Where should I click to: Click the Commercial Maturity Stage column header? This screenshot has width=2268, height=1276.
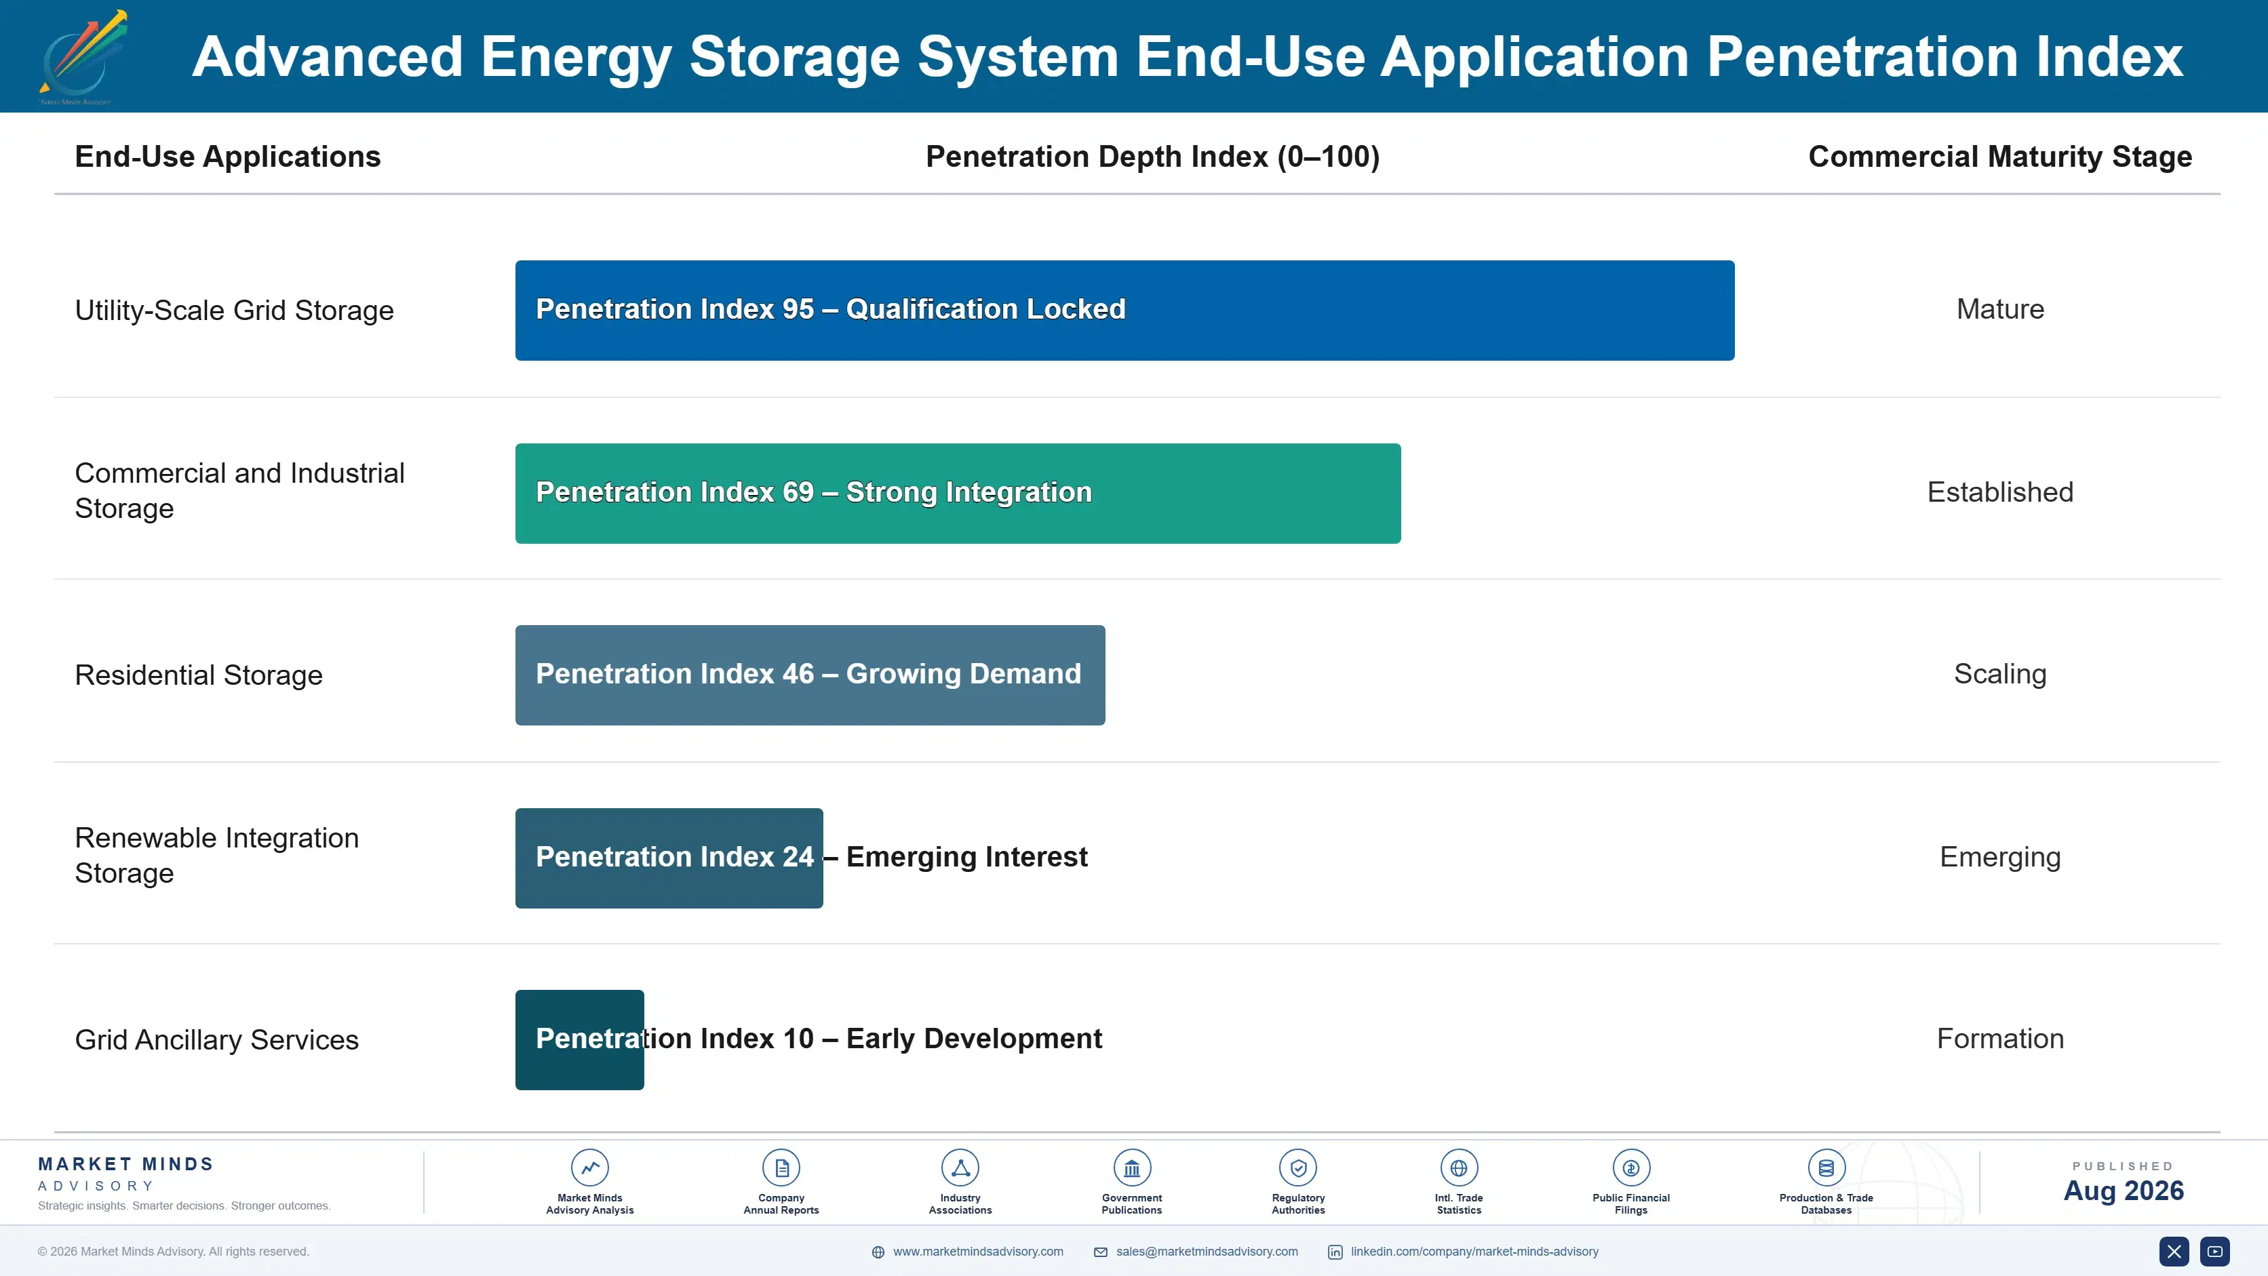(x=1999, y=157)
